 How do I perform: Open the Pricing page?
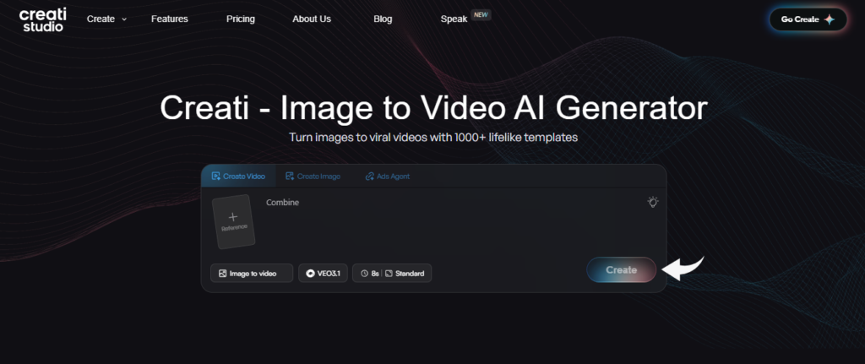[241, 19]
